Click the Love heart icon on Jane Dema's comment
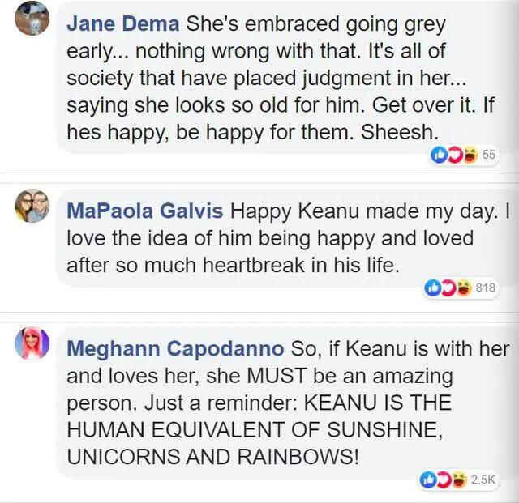The image size is (519, 503). pyautogui.click(x=454, y=155)
